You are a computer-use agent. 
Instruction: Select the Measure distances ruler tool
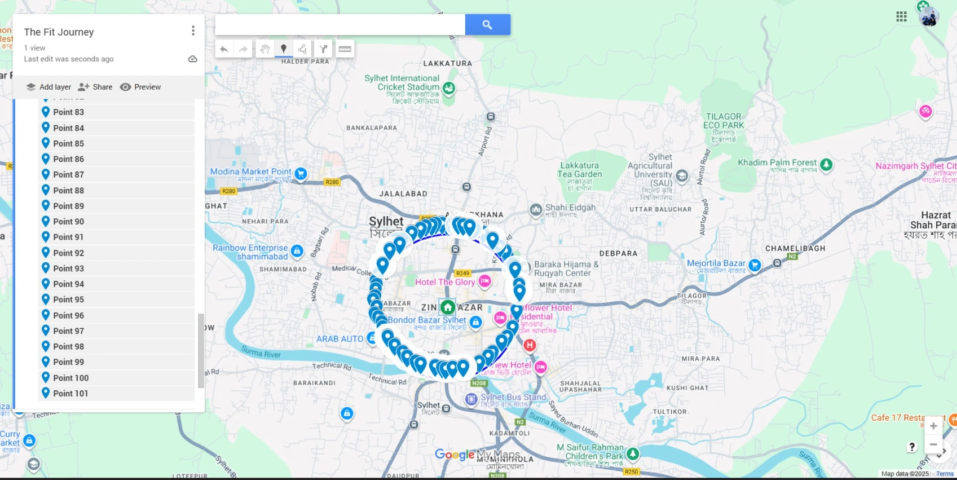pos(345,49)
